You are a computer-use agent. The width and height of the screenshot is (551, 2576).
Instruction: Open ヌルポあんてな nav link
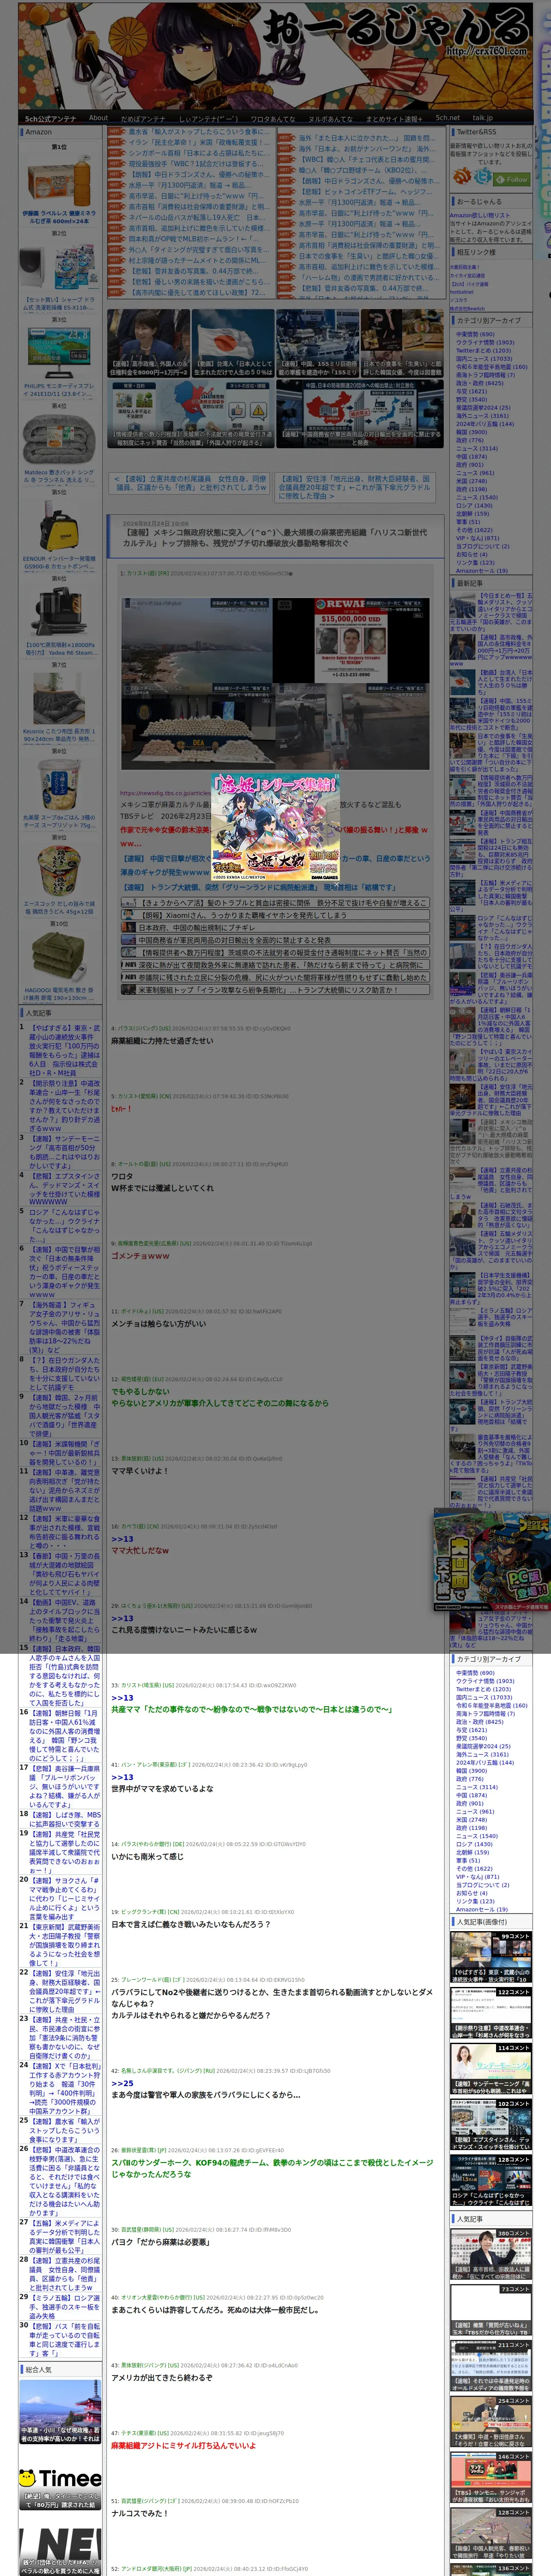[331, 118]
